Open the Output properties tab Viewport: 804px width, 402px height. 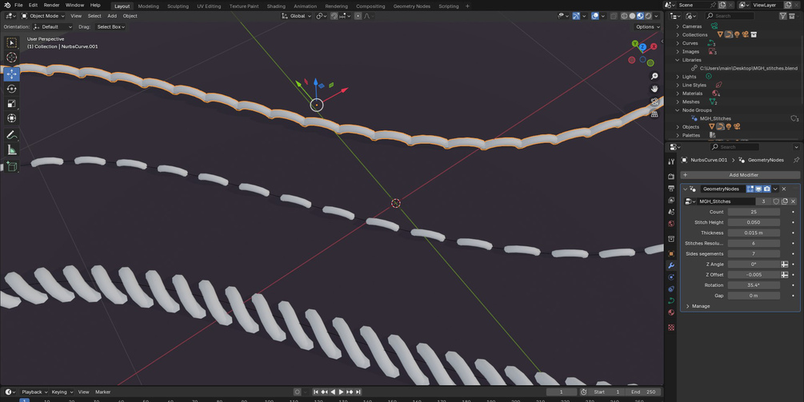pos(671,188)
